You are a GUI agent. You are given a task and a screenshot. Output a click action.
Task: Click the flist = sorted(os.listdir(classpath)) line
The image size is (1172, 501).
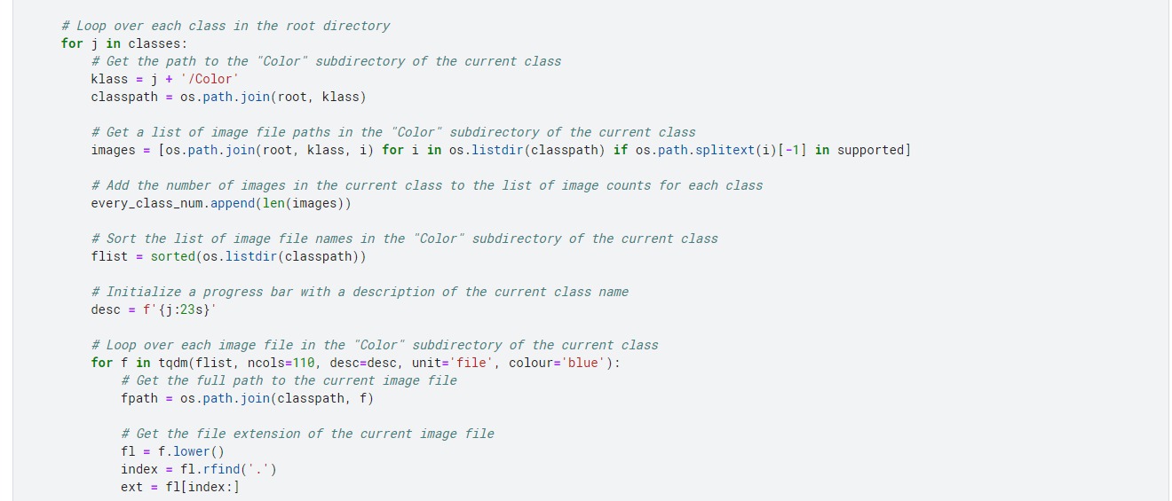pyautogui.click(x=228, y=256)
